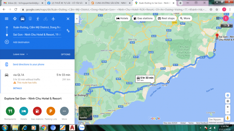Edit the Xuân Đường starting point field

point(37,27)
